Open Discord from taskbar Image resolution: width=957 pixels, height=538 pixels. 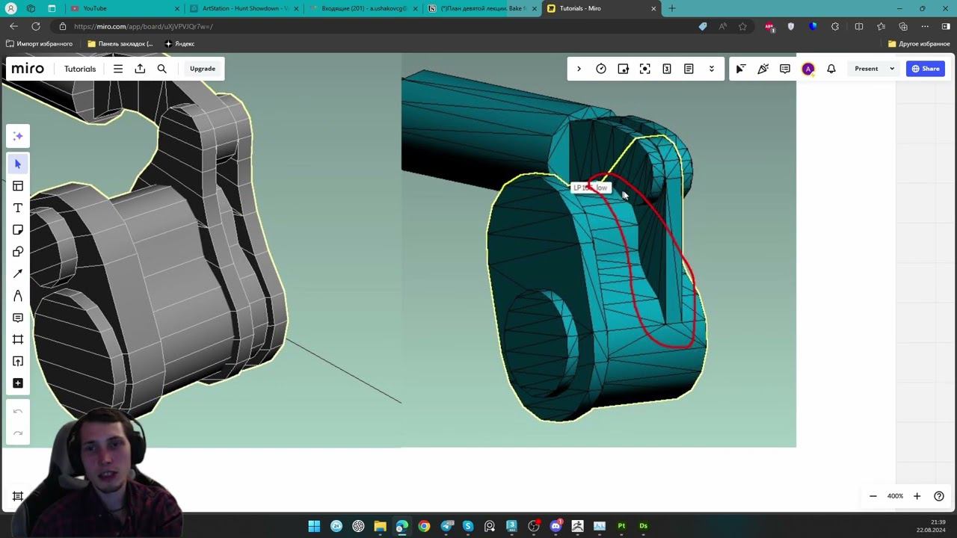[556, 526]
